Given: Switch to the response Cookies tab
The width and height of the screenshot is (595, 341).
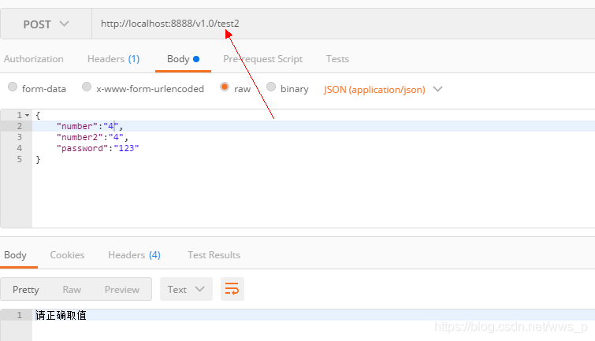Looking at the screenshot, I should pyautogui.click(x=67, y=255).
